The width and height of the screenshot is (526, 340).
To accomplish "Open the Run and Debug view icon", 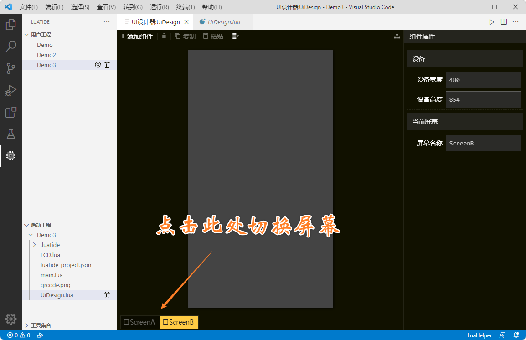I will [x=11, y=90].
